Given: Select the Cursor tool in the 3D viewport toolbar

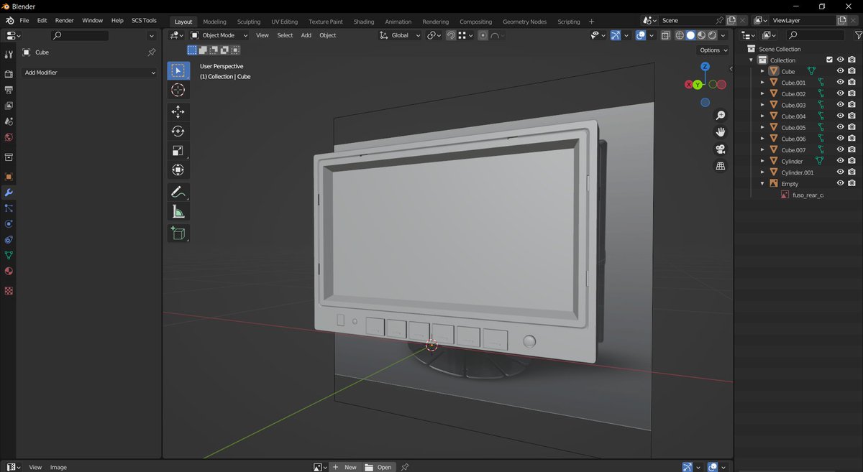Looking at the screenshot, I should tap(178, 90).
